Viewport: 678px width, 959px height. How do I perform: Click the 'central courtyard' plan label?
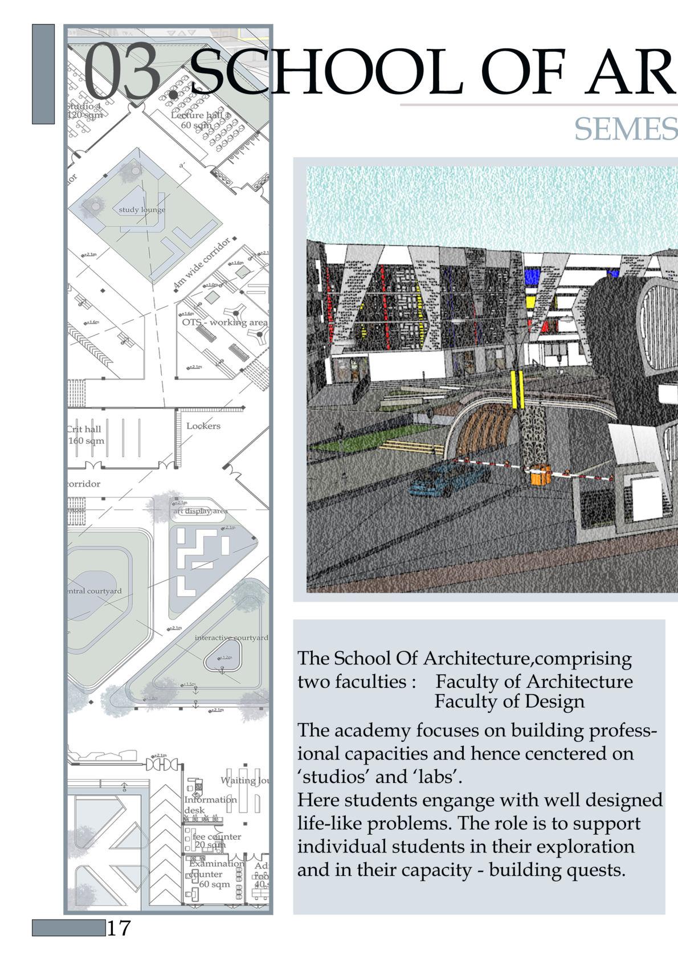click(95, 591)
